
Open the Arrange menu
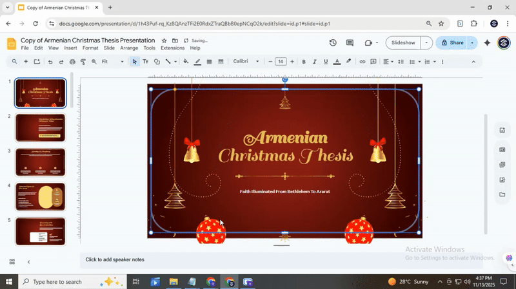(129, 48)
